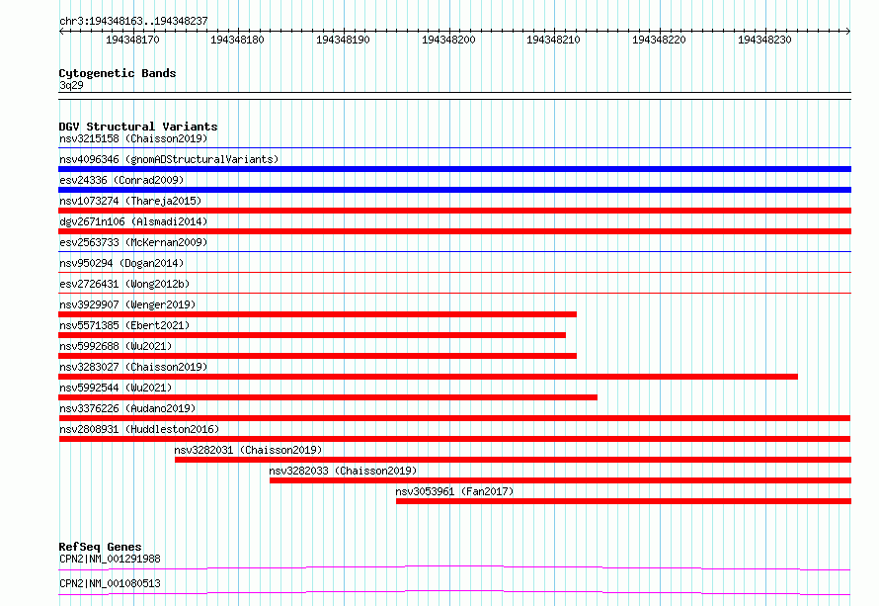The width and height of the screenshot is (879, 606).
Task: Click the nsv3283027 red variant bar
Action: coord(429,377)
